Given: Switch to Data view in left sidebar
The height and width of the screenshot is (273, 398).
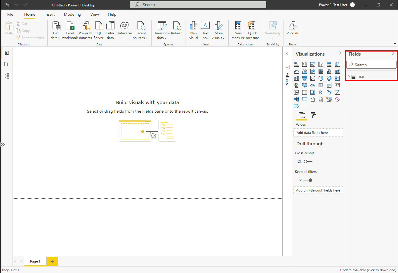Looking at the screenshot, I should click(7, 64).
